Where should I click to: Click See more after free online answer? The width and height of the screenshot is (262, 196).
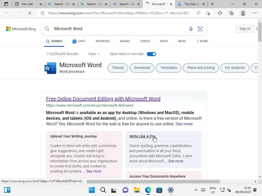184,124
